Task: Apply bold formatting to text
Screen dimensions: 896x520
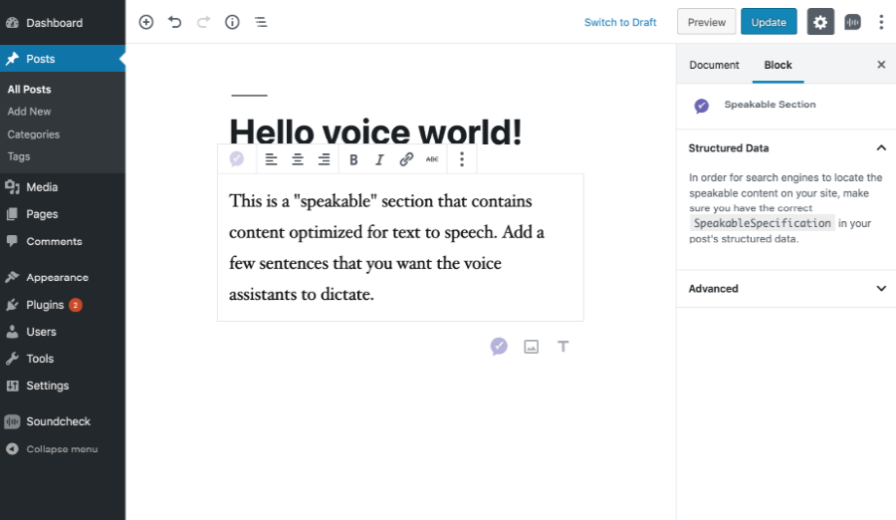Action: (x=353, y=159)
